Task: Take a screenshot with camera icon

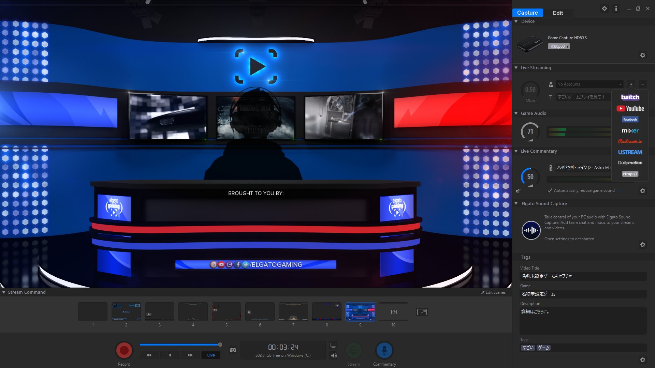Action: (x=233, y=350)
